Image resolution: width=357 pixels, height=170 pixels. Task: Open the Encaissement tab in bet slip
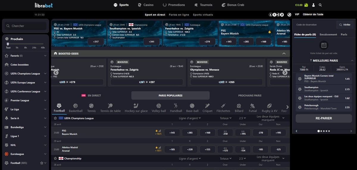(328, 34)
